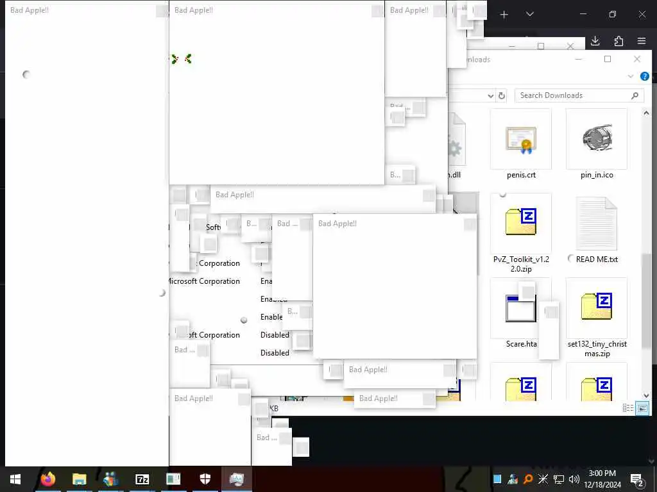Image resolution: width=657 pixels, height=492 pixels.
Task: Open the address bar history dropdown
Action: [x=491, y=96]
